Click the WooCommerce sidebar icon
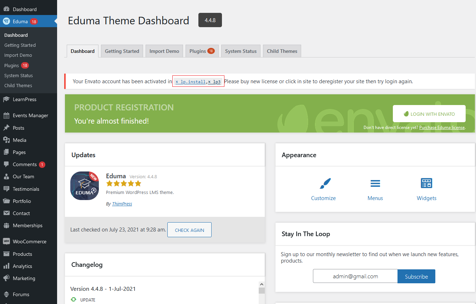The image size is (476, 304). pyautogui.click(x=6, y=241)
